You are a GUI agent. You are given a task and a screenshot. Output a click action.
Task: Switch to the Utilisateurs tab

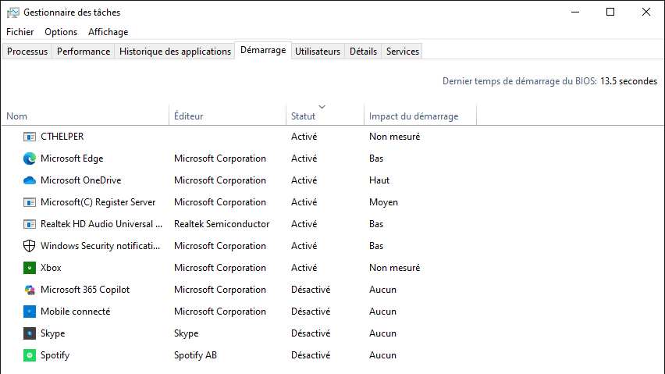click(x=318, y=52)
